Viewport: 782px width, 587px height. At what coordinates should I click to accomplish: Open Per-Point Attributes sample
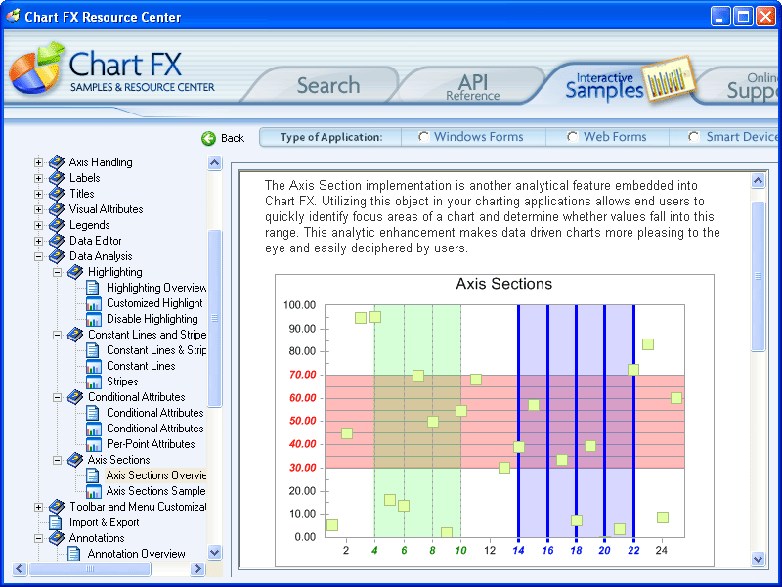[151, 444]
